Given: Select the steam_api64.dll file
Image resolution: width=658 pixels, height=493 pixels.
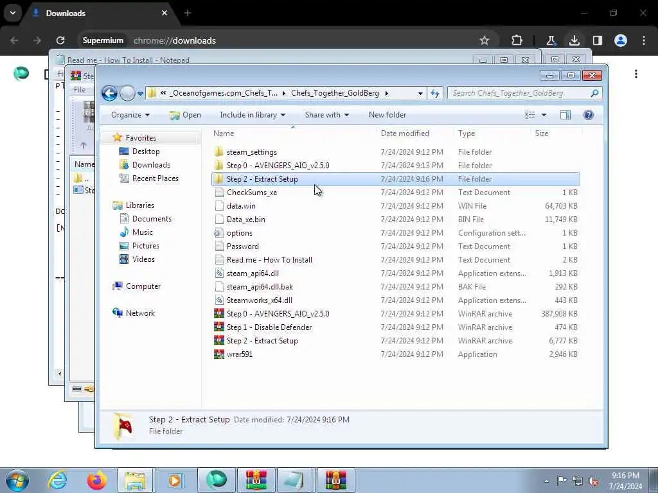Looking at the screenshot, I should (252, 273).
